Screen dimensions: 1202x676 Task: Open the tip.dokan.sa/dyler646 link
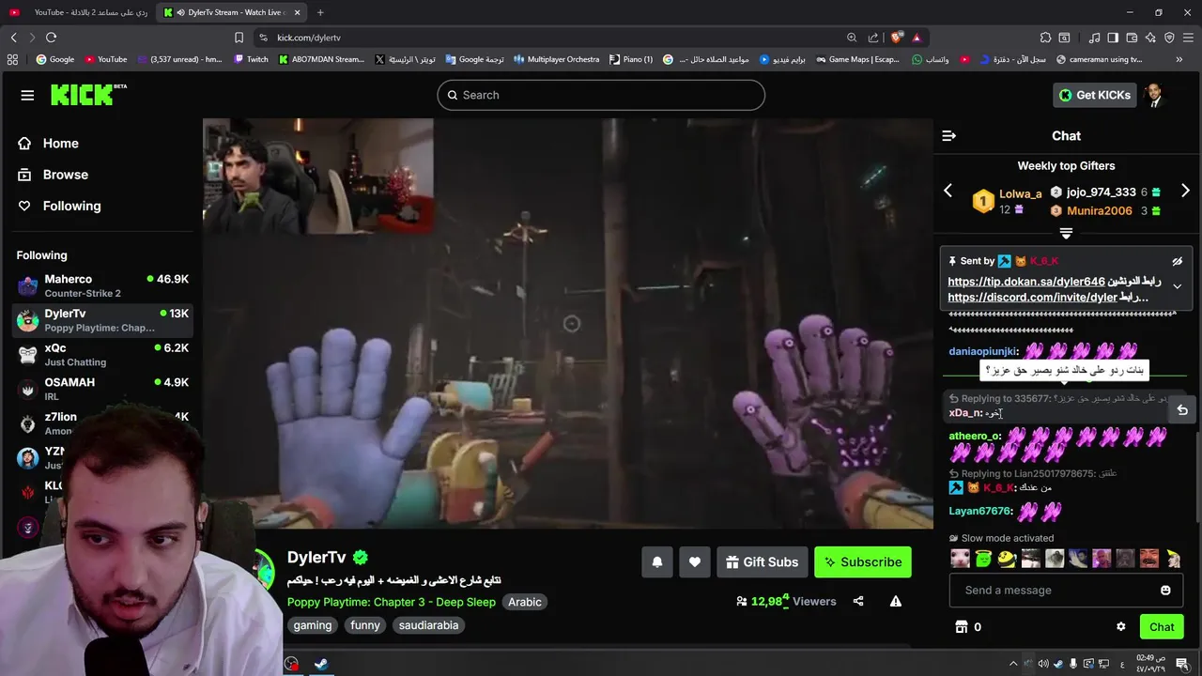[x=1026, y=282]
